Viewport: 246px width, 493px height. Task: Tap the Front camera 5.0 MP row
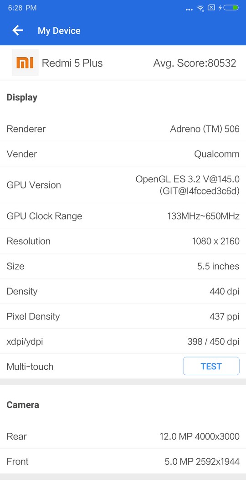click(123, 461)
